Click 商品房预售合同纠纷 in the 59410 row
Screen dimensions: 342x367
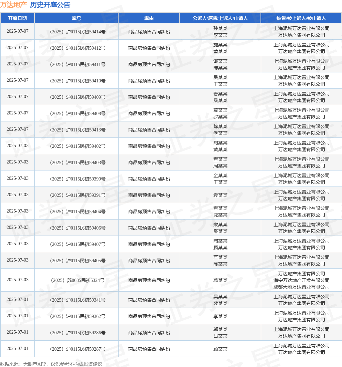(x=149, y=81)
